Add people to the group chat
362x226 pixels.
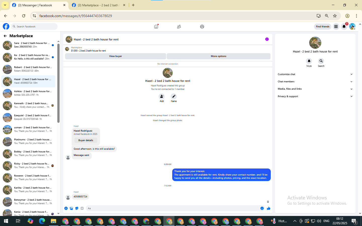(x=162, y=96)
